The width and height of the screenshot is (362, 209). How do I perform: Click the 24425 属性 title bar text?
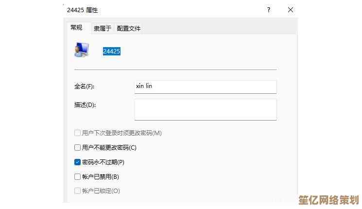pyautogui.click(x=84, y=10)
